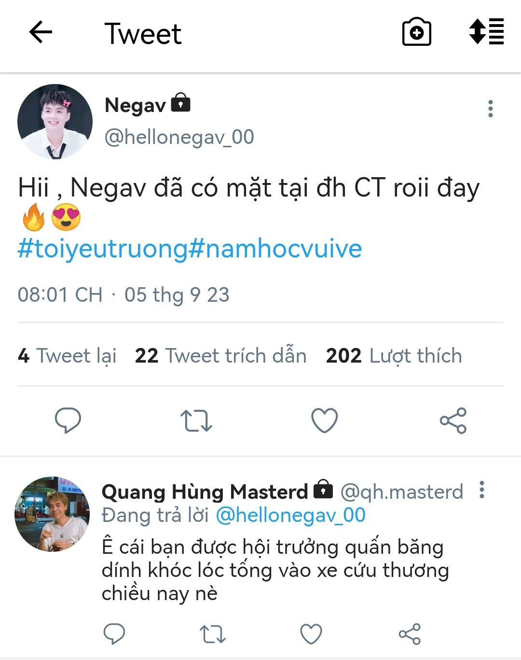Screen dimensions: 521x660
Task: Tap the back arrow icon
Action: [x=41, y=33]
